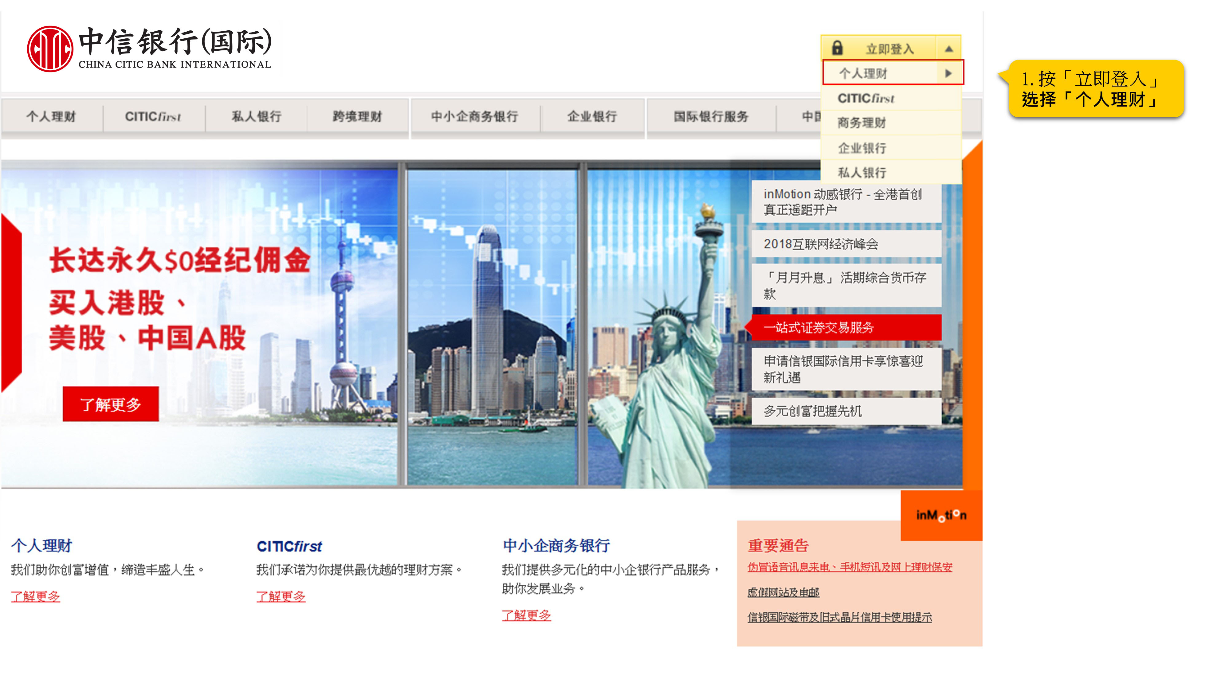Open the 跨境理财 navigation tab
This screenshot has height=691, width=1229.
click(357, 116)
